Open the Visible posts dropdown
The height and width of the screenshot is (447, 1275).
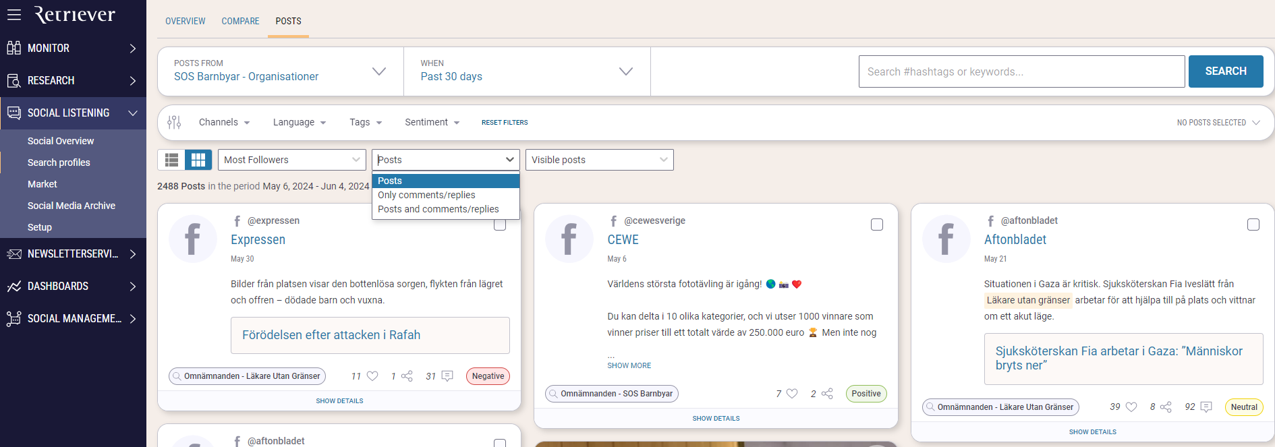click(x=600, y=160)
